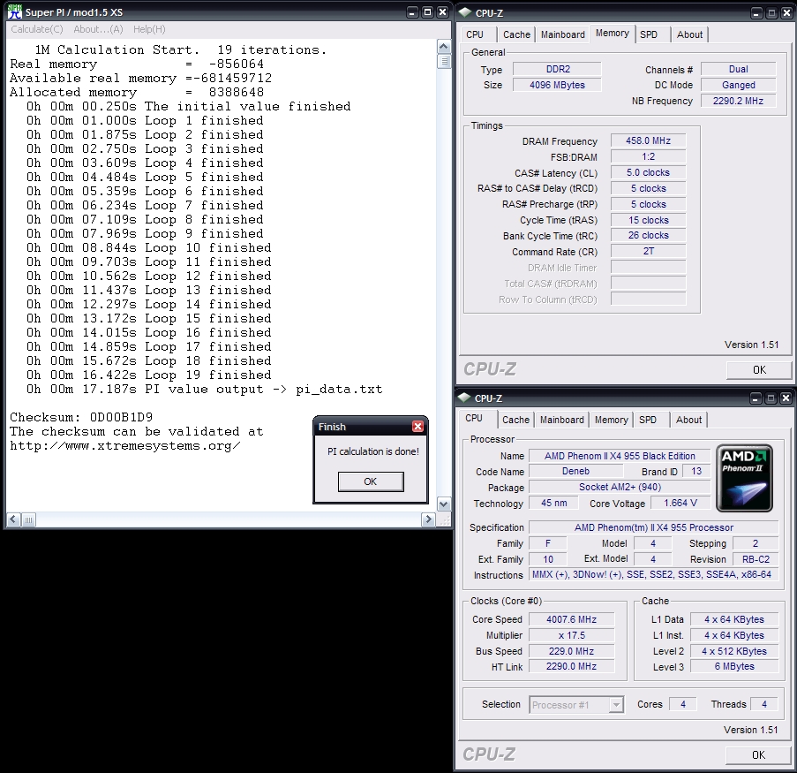Switch to Cache tab in bottom CPU-Z
The image size is (797, 773).
[x=515, y=420]
